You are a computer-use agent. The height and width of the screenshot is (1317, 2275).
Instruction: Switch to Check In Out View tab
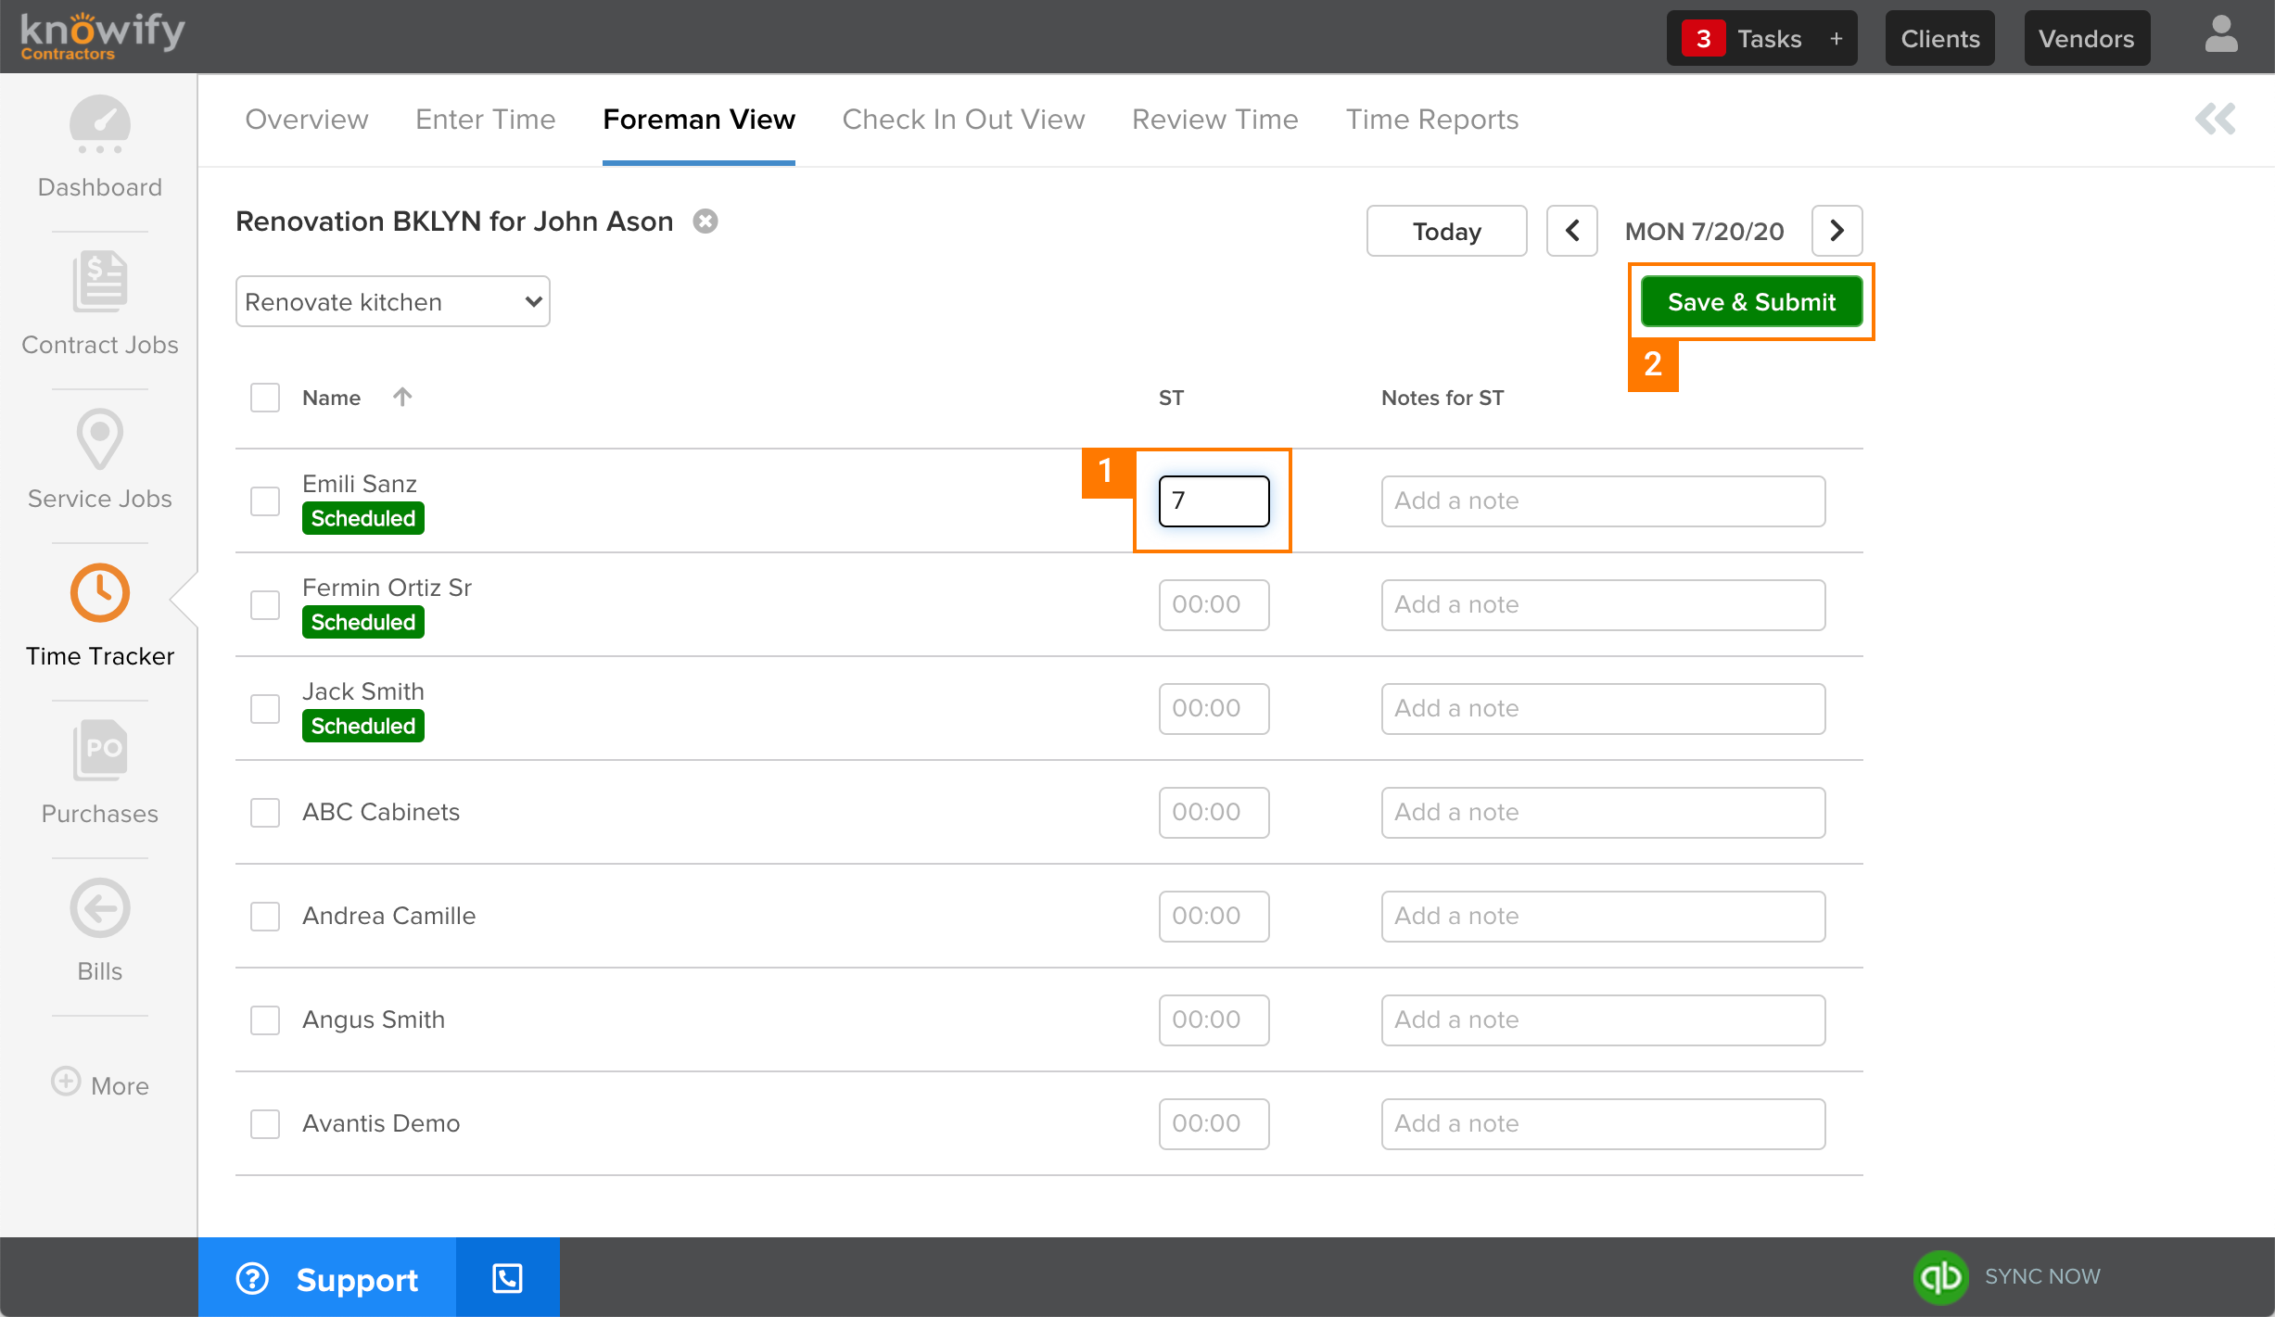coord(964,120)
